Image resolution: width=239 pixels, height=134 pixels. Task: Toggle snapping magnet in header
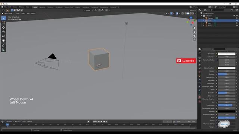(99, 10)
